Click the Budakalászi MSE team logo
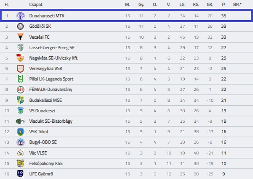This screenshot has width=253, height=179. click(x=20, y=100)
